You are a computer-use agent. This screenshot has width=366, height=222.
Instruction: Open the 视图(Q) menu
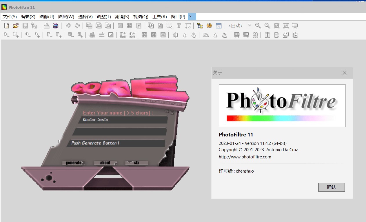pos(141,17)
